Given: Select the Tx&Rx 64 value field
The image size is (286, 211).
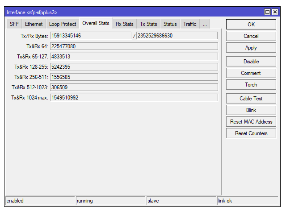Looking at the screenshot, I should pyautogui.click(x=134, y=46).
